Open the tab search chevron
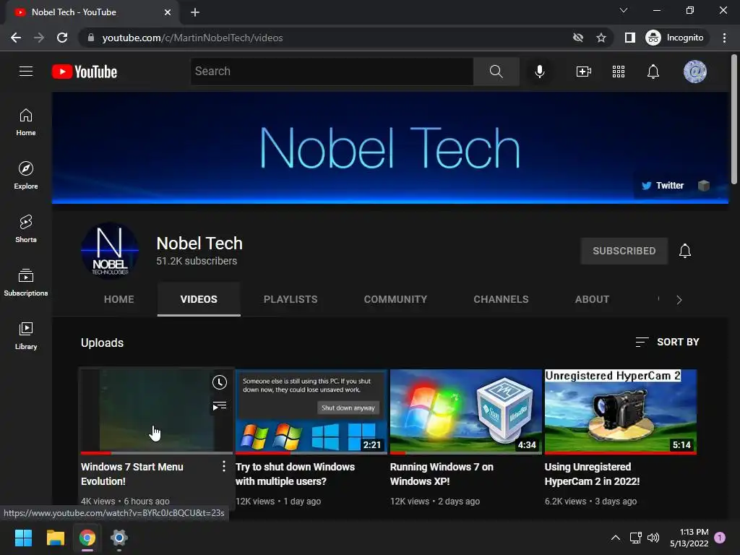 tap(624, 10)
